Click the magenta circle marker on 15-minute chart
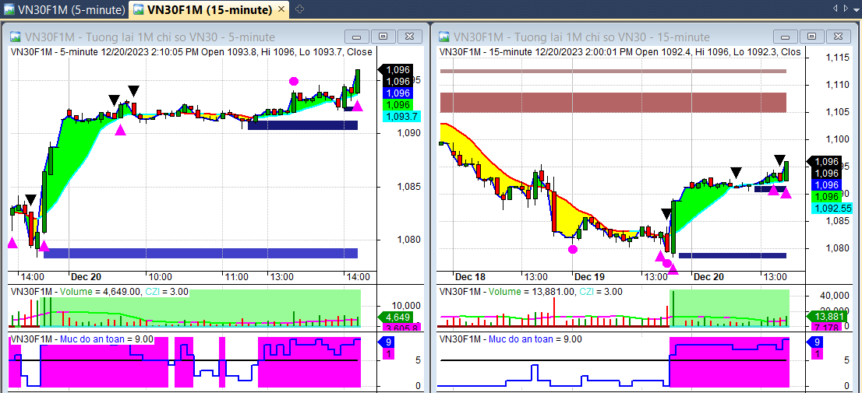The height and width of the screenshot is (393, 862). click(573, 249)
